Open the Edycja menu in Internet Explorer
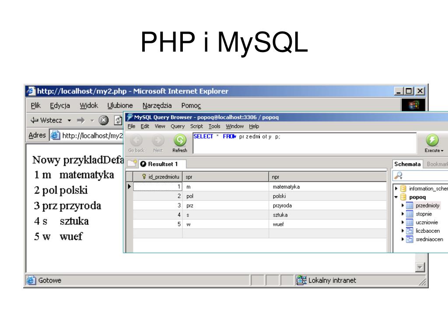The image size is (448, 336). coord(60,105)
